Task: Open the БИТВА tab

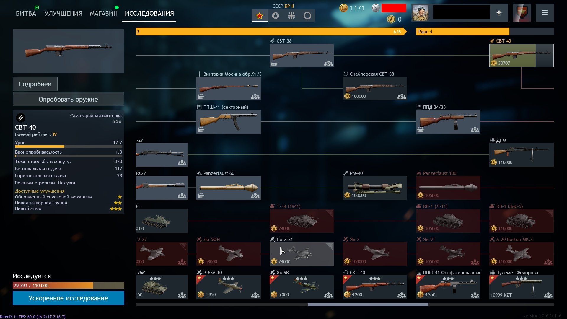Action: tap(26, 13)
